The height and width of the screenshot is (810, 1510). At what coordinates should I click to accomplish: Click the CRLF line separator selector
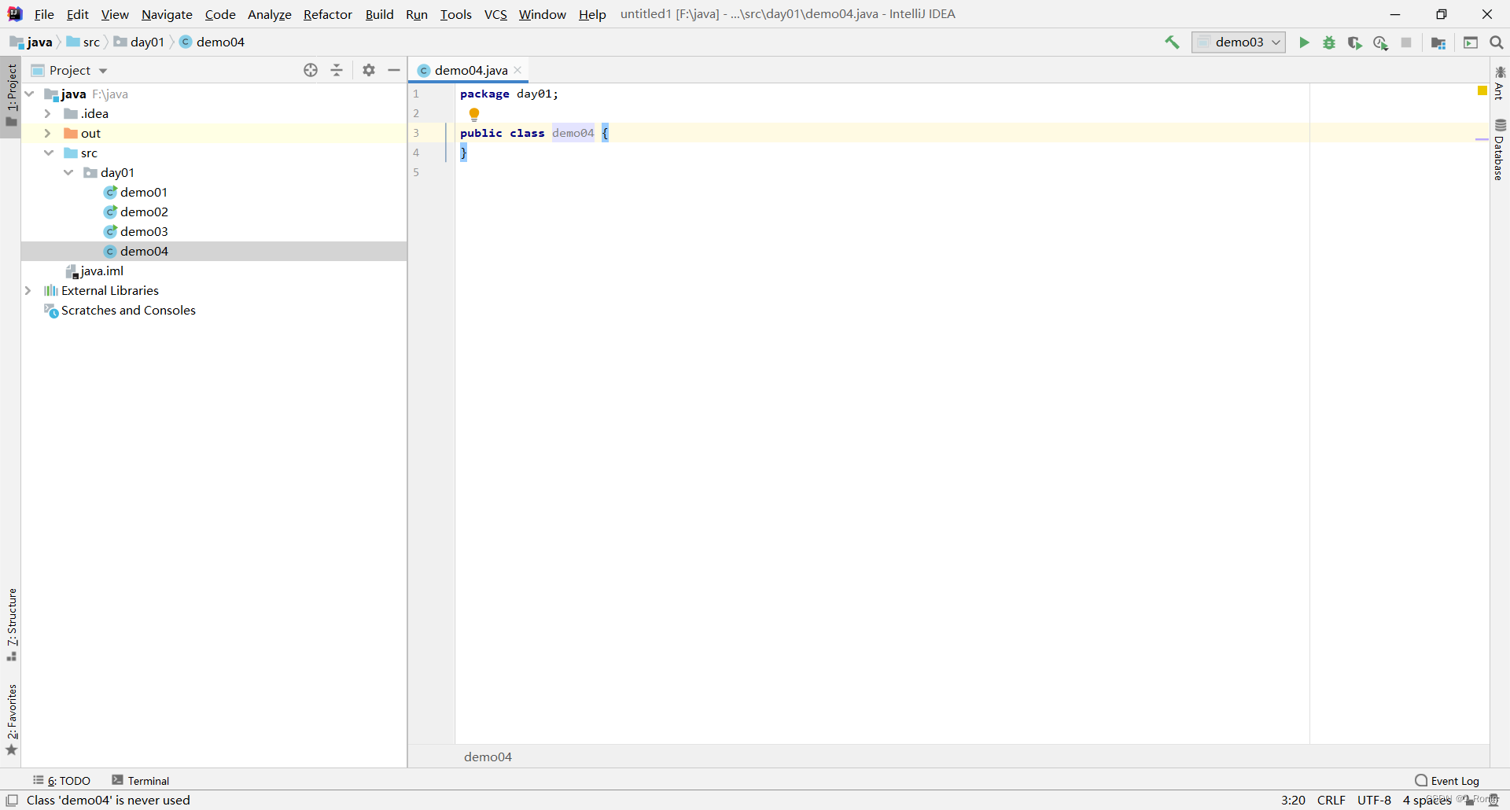[1331, 800]
